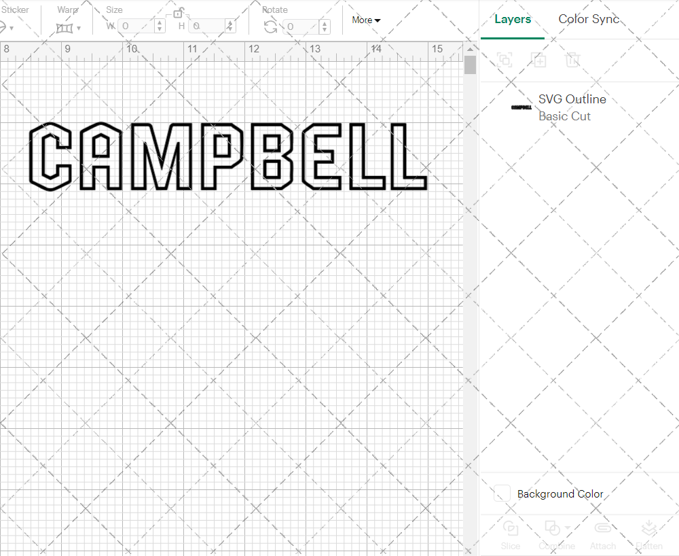Flatten the selected layers
This screenshot has height=556, width=679.
(x=649, y=529)
